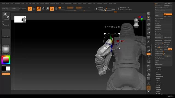Click the Zoom document icon
Screen dimensions: 175x98
point(148,24)
